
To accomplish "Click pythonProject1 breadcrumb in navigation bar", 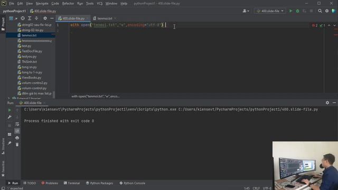I will coord(14,11).
